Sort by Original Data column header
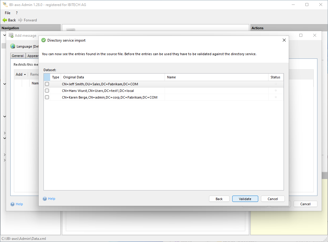This screenshot has height=242, width=328. pos(113,77)
